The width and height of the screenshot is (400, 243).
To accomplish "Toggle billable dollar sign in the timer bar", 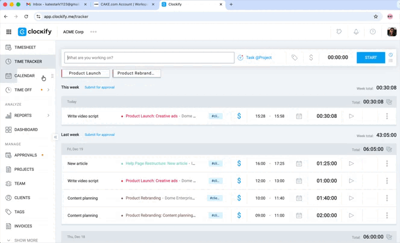I will pos(311,58).
